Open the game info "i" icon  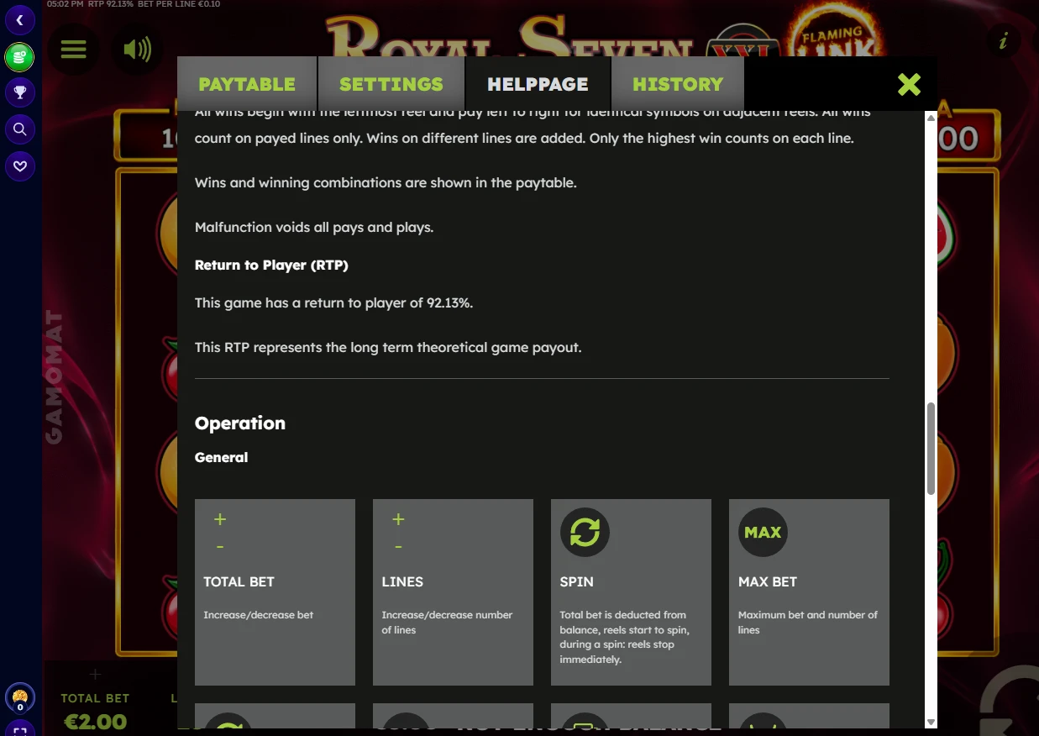coord(1003,40)
